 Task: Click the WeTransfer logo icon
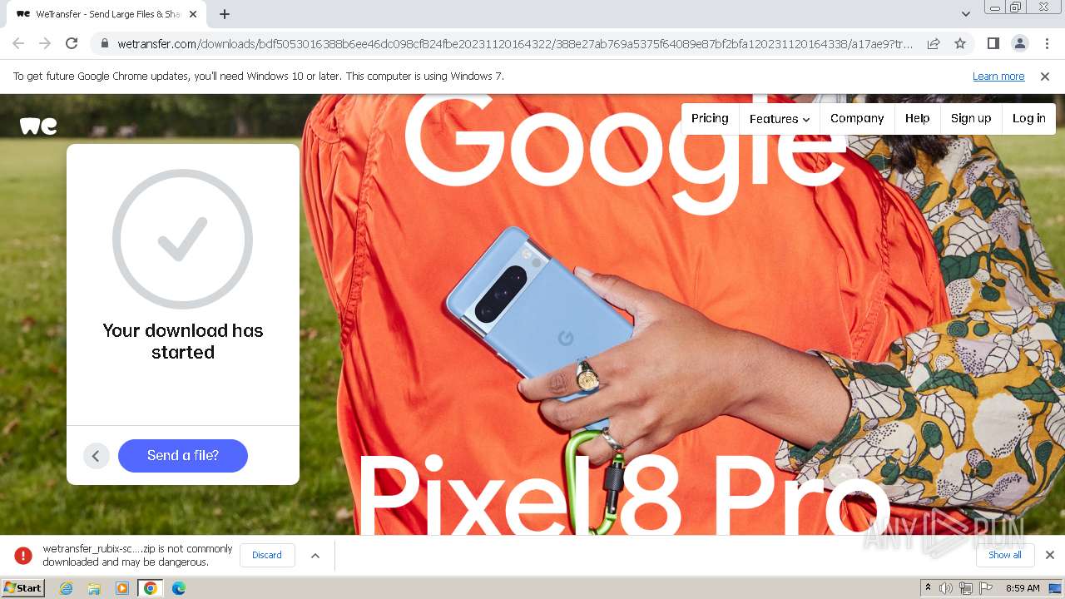[x=38, y=126]
